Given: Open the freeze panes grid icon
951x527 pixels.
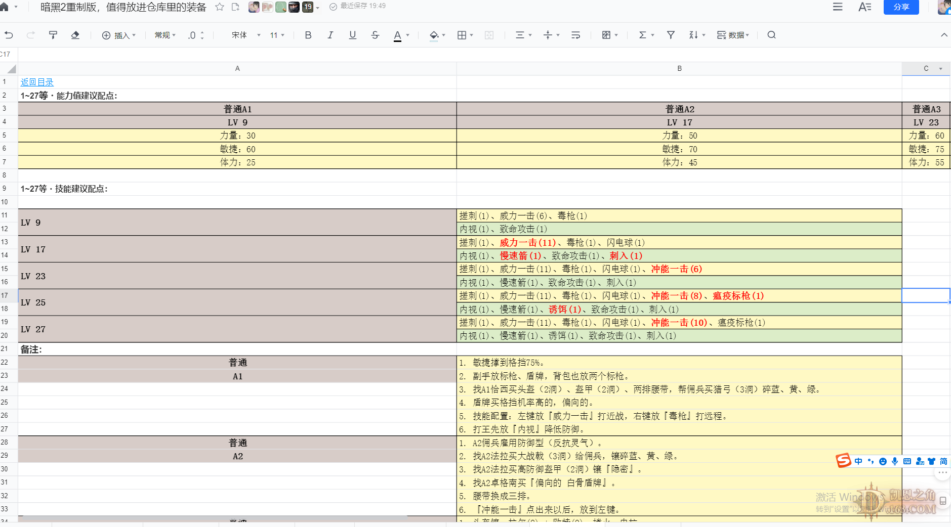Looking at the screenshot, I should 609,35.
